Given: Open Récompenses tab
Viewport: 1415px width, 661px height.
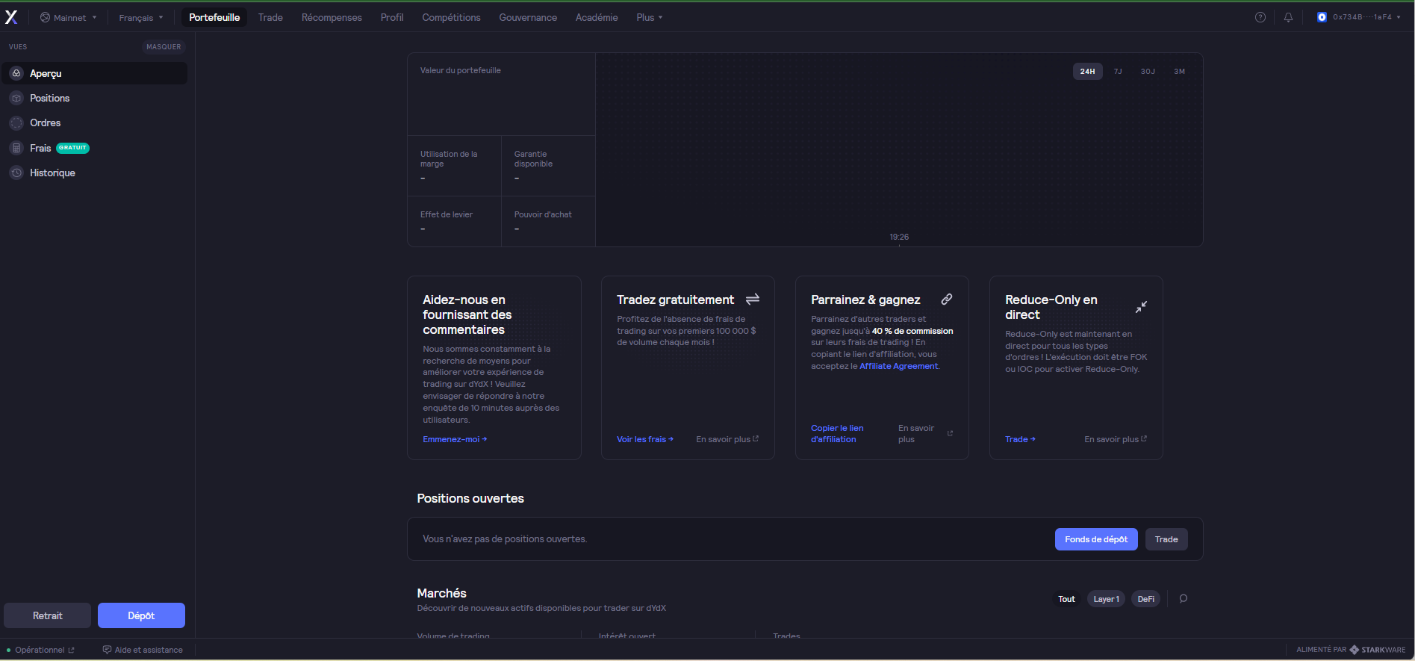Looking at the screenshot, I should pos(332,17).
